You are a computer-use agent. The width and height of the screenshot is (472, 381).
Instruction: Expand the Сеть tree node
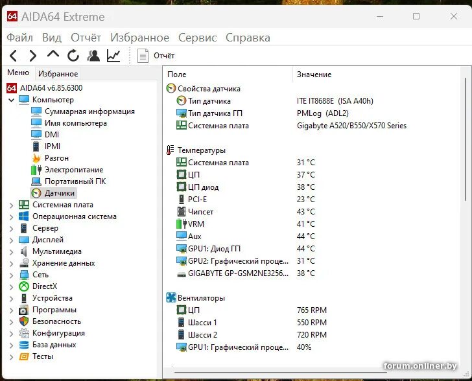pyautogui.click(x=12, y=275)
